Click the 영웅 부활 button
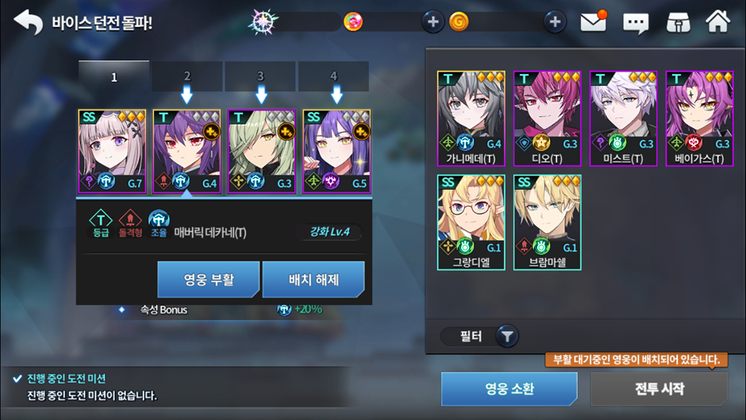Screen dimensions: 746x420 (x=209, y=279)
